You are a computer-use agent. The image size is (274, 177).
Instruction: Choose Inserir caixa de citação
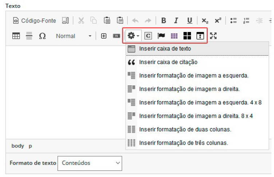[x=197, y=62]
